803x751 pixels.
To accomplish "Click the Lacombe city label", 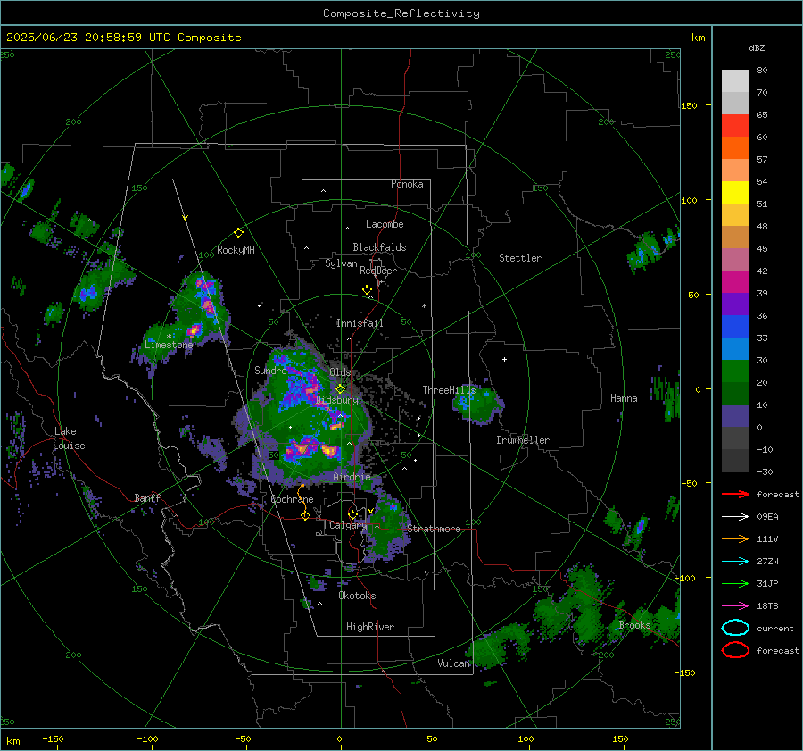I will click(385, 224).
